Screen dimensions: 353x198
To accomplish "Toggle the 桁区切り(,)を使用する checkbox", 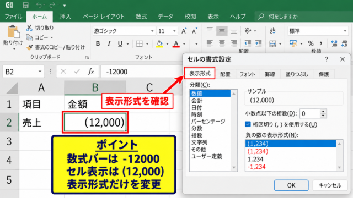I will coord(248,124).
